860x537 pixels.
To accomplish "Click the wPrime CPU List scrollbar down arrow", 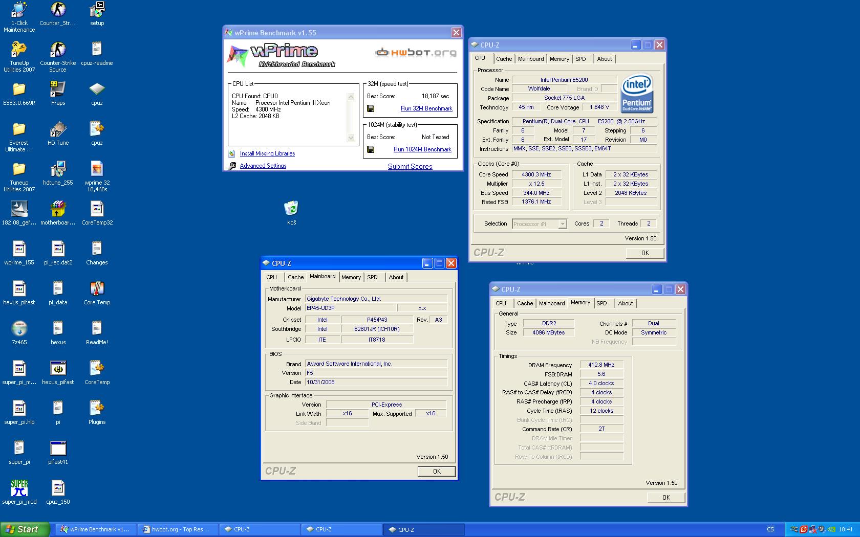I will [x=351, y=138].
